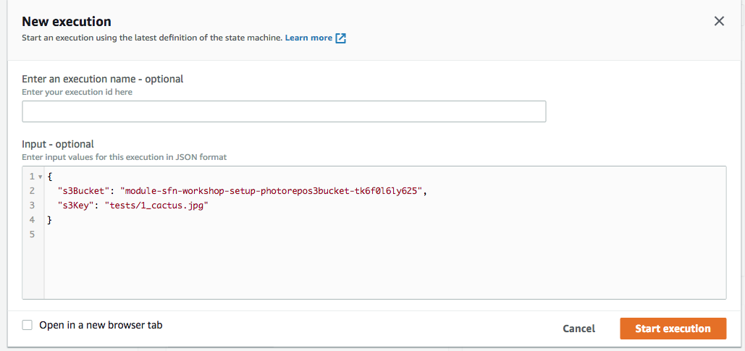Start the execution with the orange button
745x351 pixels.
tap(673, 329)
